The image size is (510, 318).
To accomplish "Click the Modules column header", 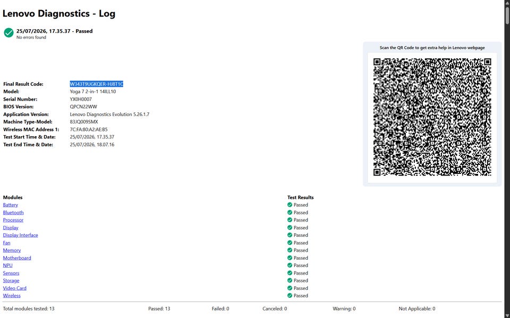I will coord(13,197).
